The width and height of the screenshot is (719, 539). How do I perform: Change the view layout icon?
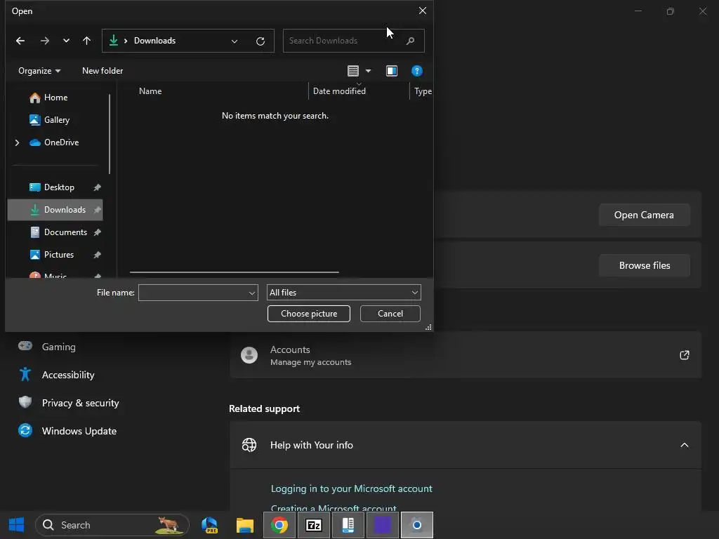point(353,71)
